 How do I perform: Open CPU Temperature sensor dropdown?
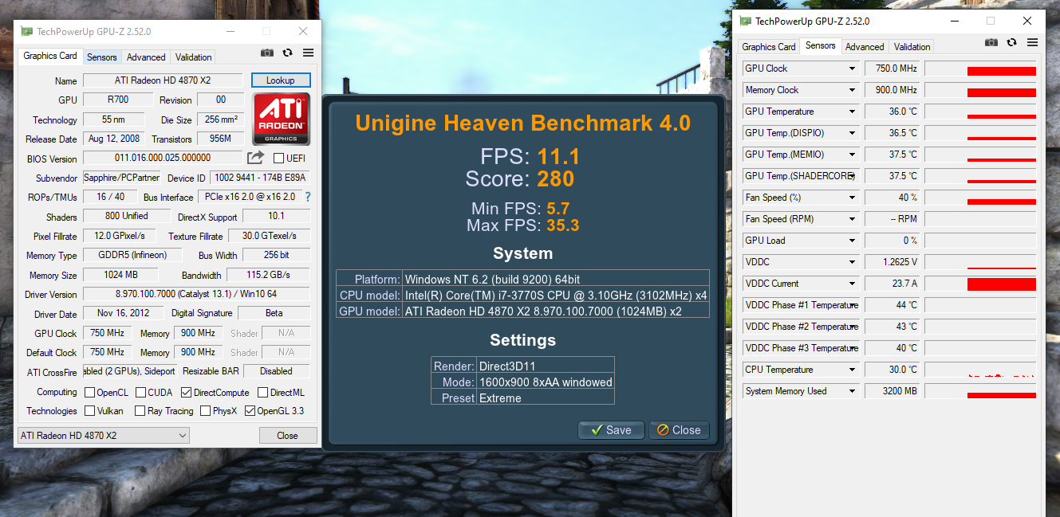point(852,370)
